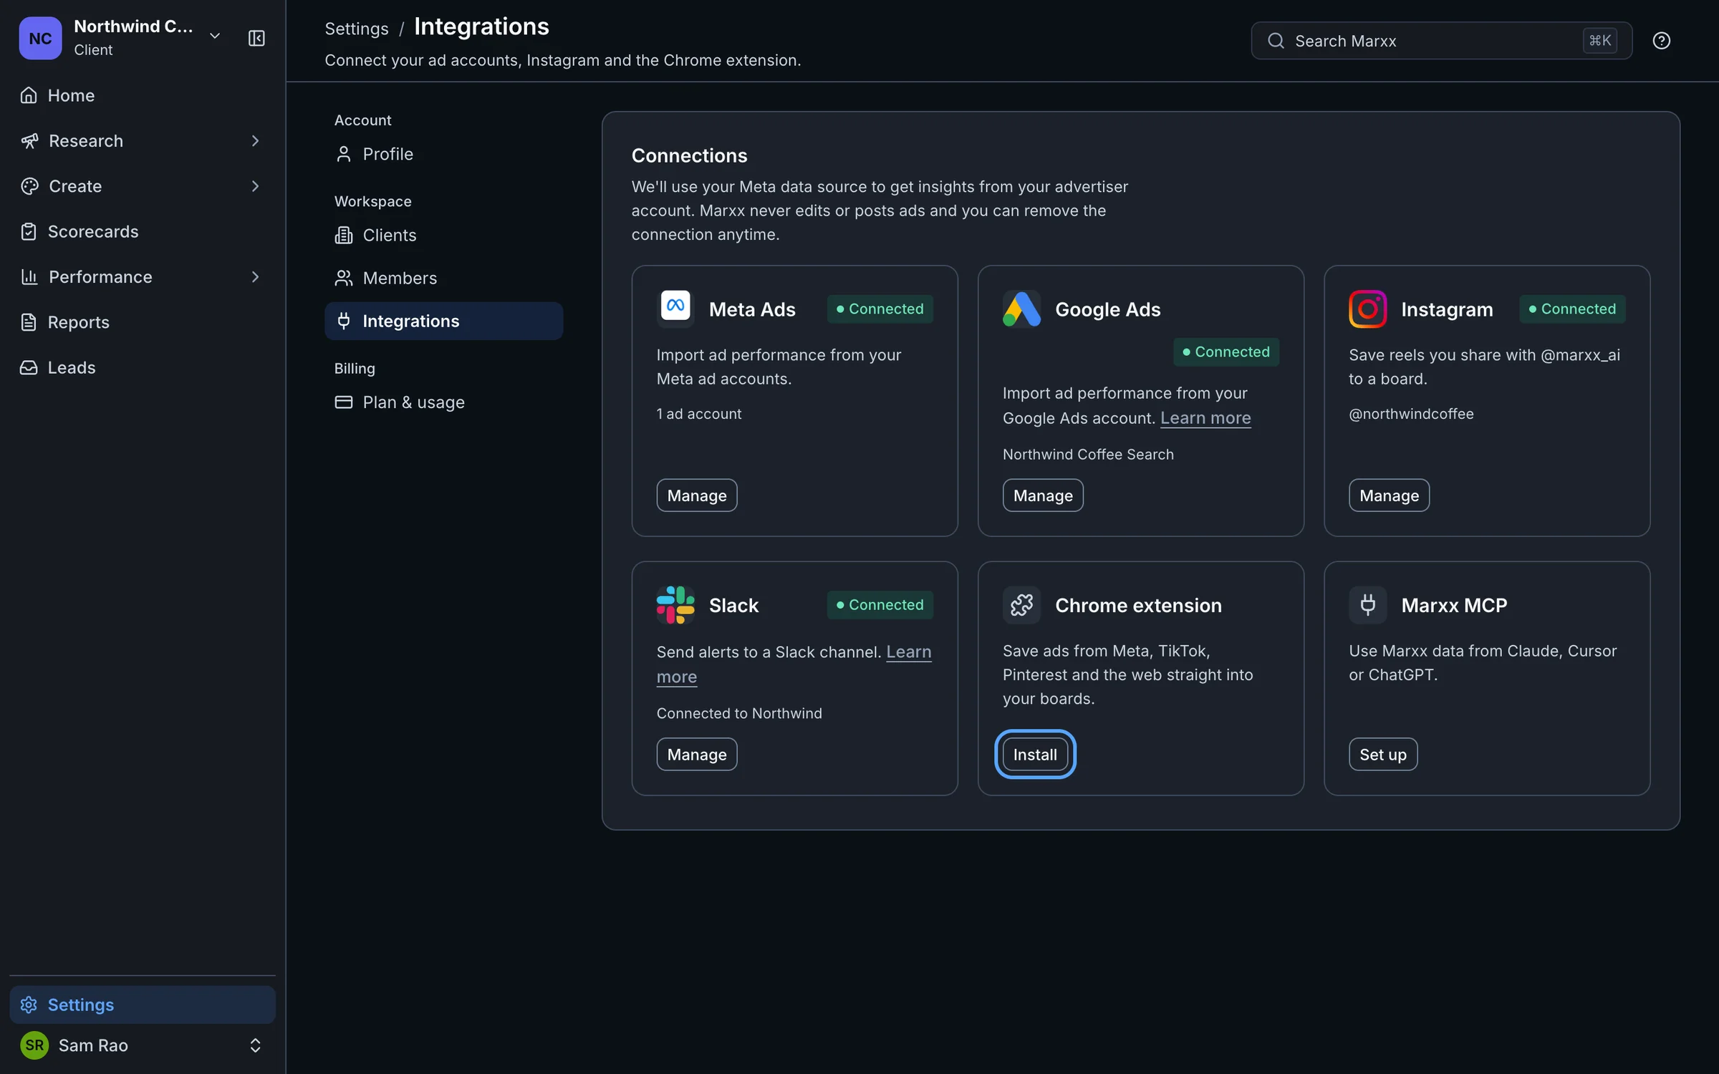Manage the Google Ads connection

coord(1043,495)
